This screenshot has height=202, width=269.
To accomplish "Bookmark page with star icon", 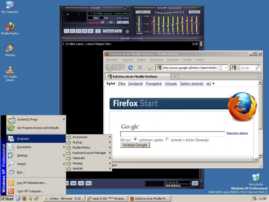I will click(221, 68).
